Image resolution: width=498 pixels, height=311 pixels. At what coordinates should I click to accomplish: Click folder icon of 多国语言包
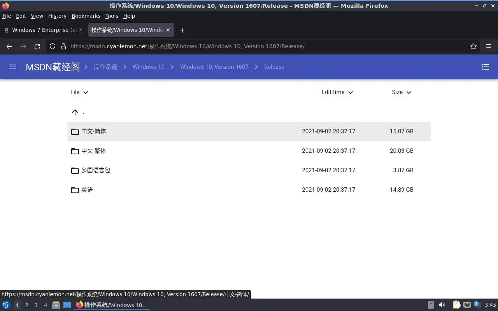click(75, 170)
